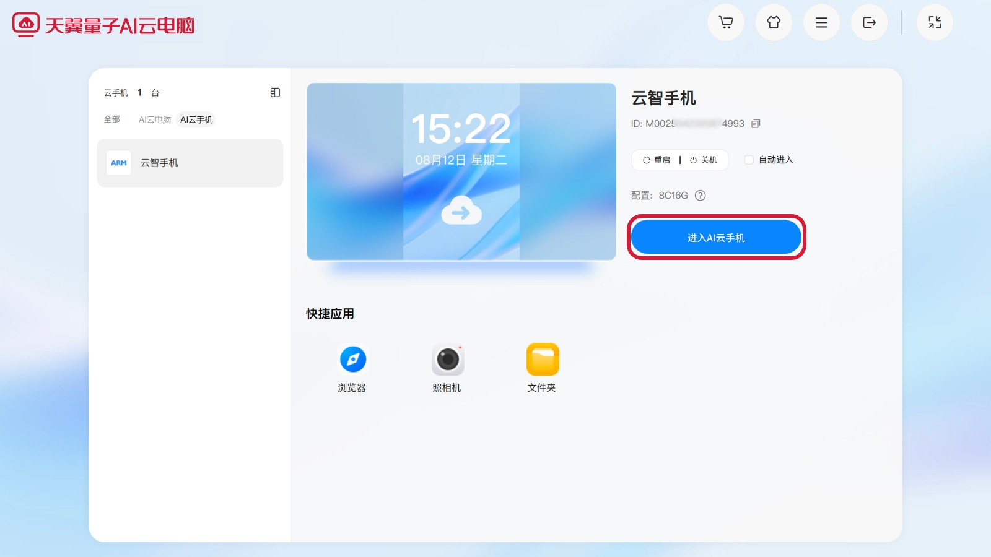The width and height of the screenshot is (991, 557).
Task: Select 云智手机 in the device list
Action: click(x=190, y=163)
